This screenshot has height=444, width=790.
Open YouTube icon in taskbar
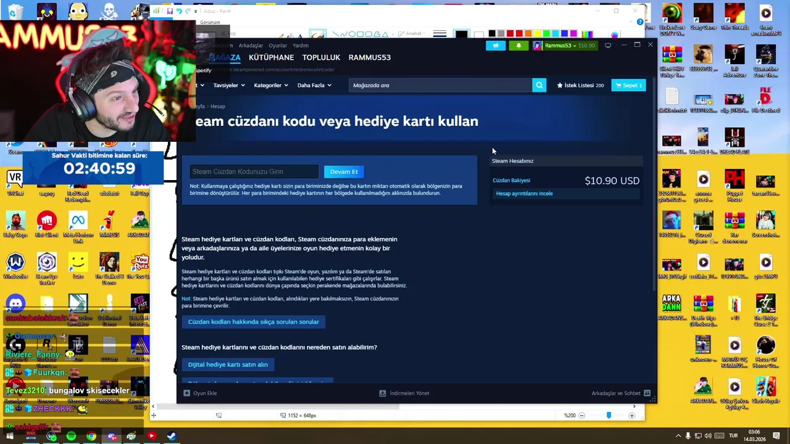click(x=151, y=437)
